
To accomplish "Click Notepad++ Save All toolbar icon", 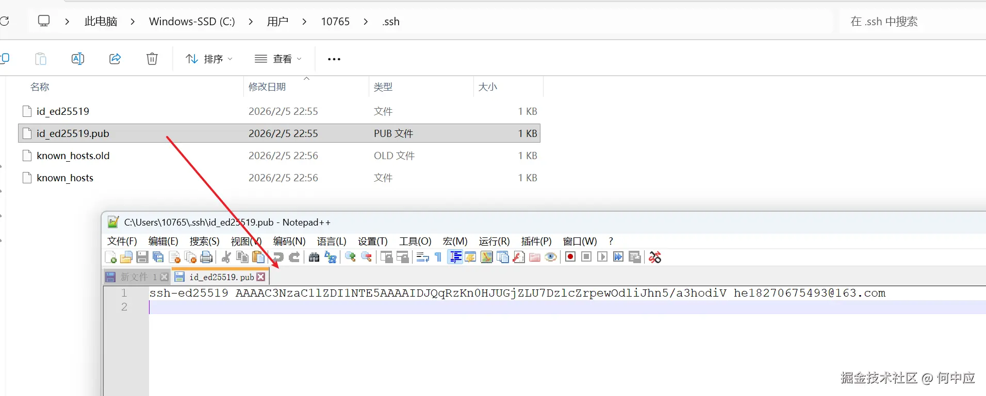I will coord(158,257).
